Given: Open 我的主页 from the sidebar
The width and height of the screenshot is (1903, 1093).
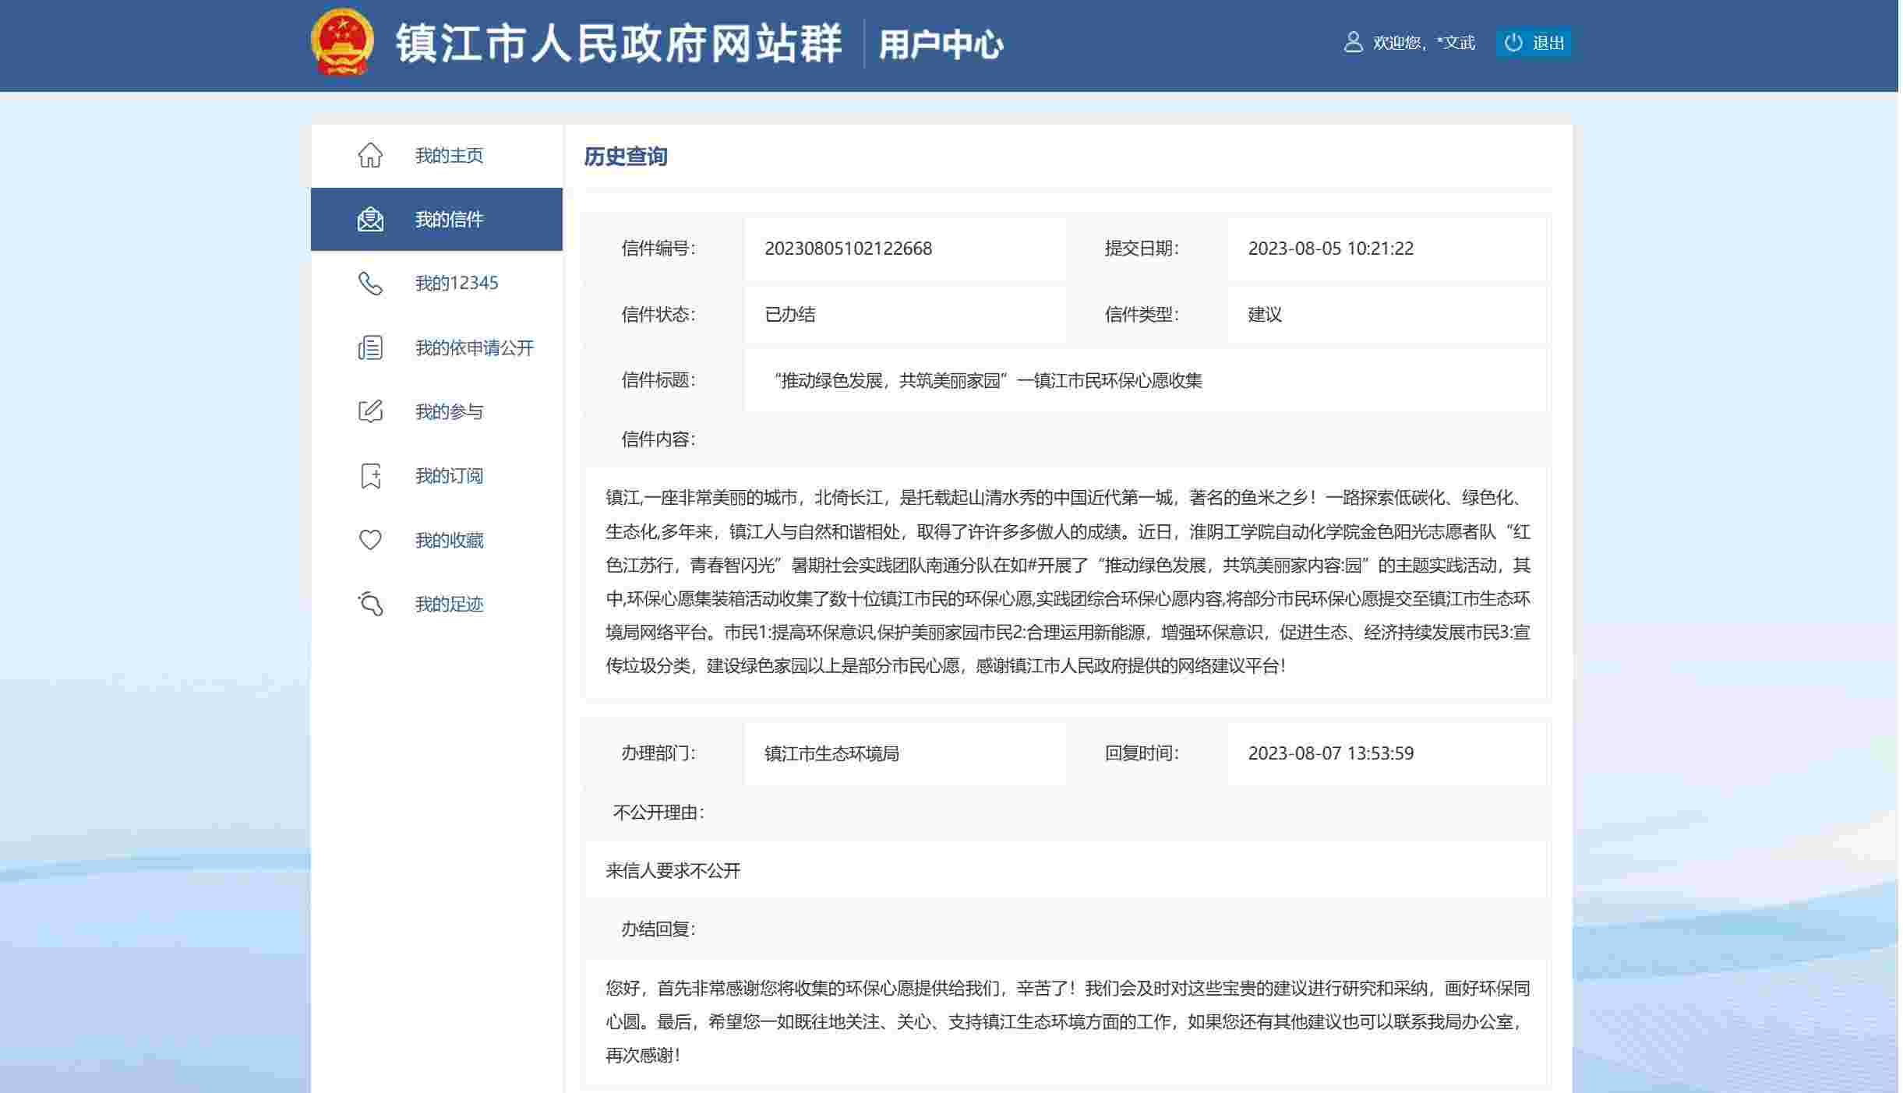Looking at the screenshot, I should pyautogui.click(x=449, y=155).
